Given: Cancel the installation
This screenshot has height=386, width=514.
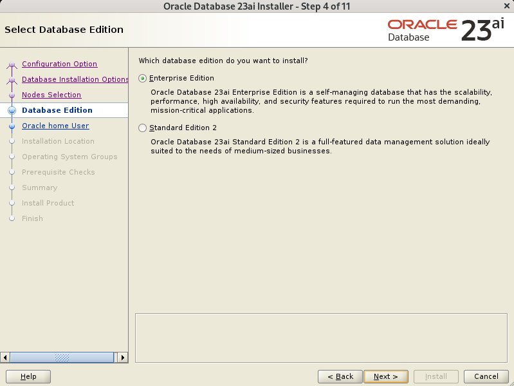Looking at the screenshot, I should point(486,376).
